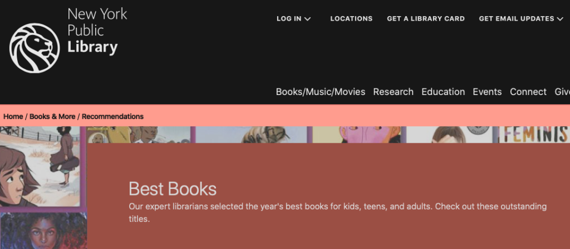This screenshot has height=249, width=570.
Task: Navigate to Books & More breadcrumb
Action: tap(52, 117)
